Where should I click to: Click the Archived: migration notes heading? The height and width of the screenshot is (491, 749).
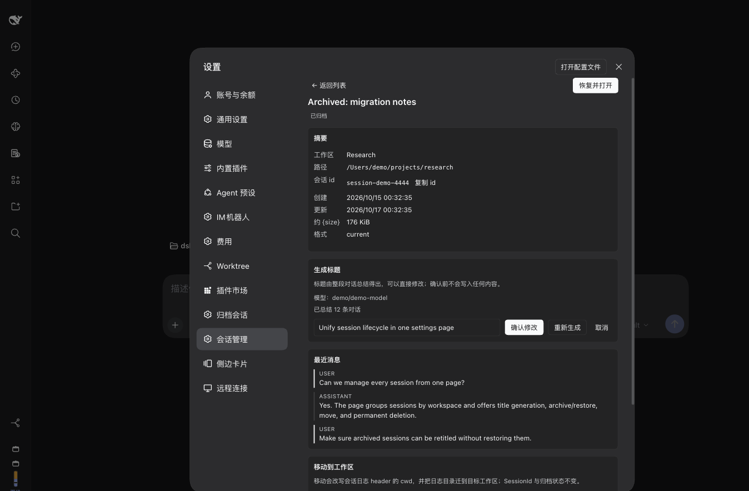point(362,102)
